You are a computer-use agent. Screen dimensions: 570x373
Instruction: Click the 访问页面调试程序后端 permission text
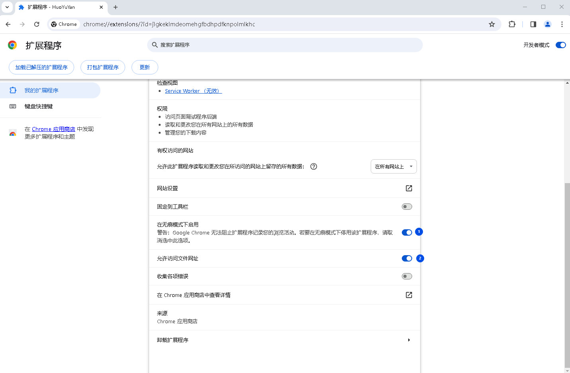pyautogui.click(x=191, y=117)
